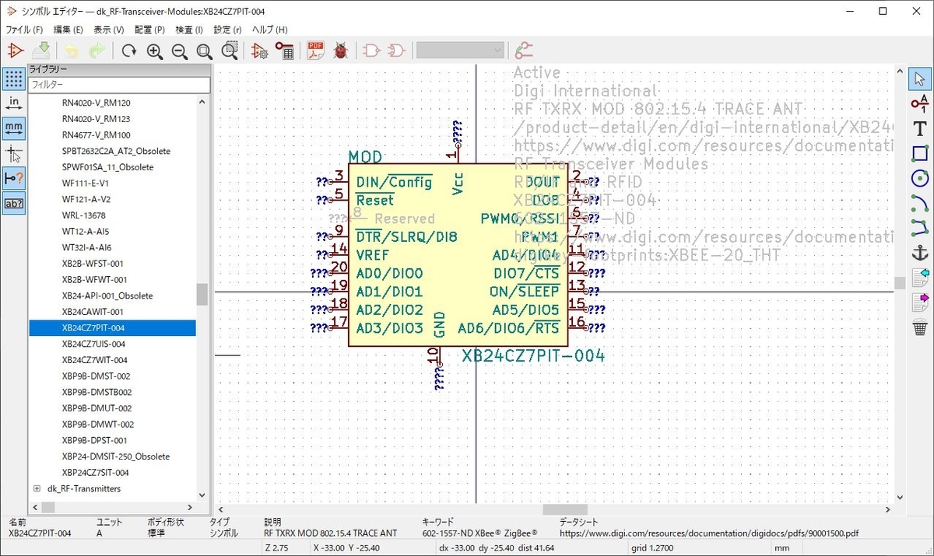Select the add pin tool
Screen dimensions: 934x556
[919, 103]
